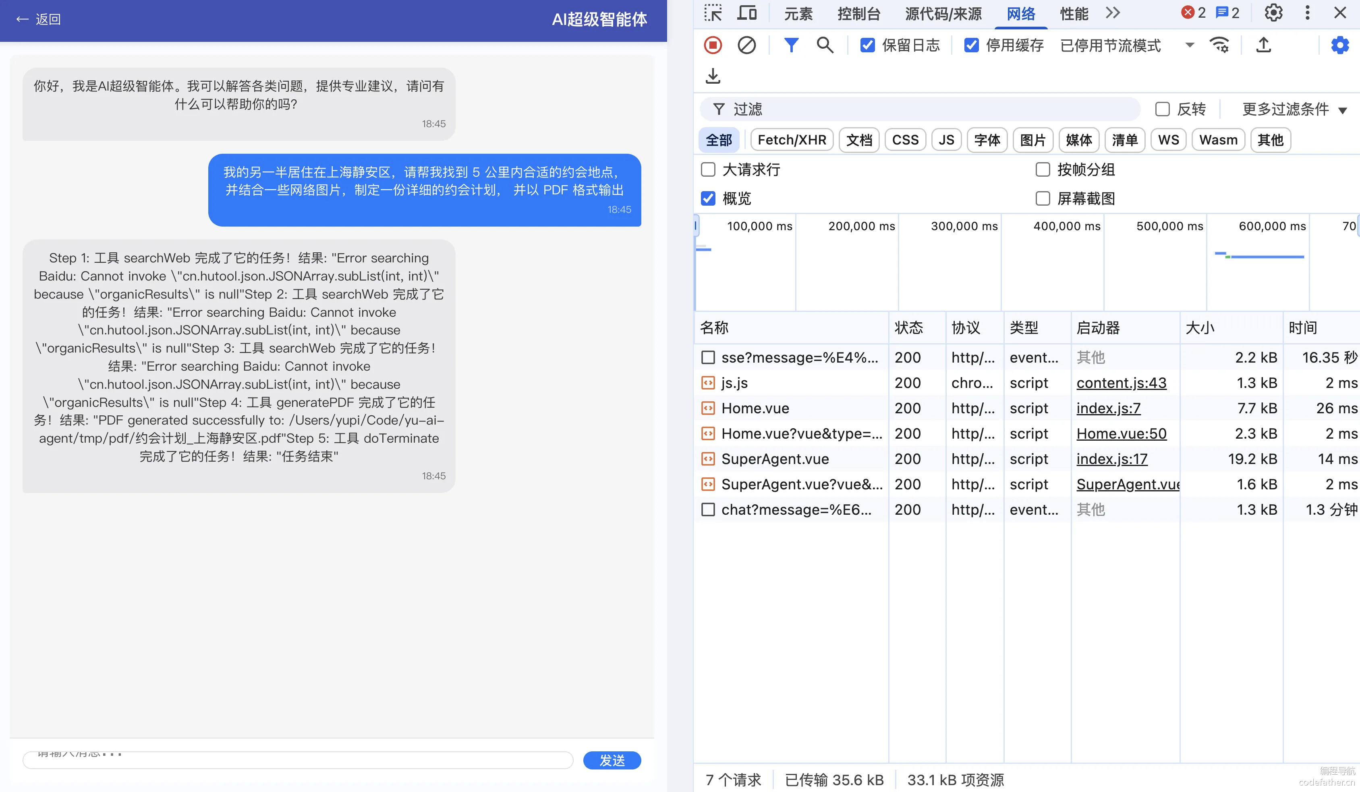1360x792 pixels.
Task: Filter by WS type
Action: coord(1168,140)
